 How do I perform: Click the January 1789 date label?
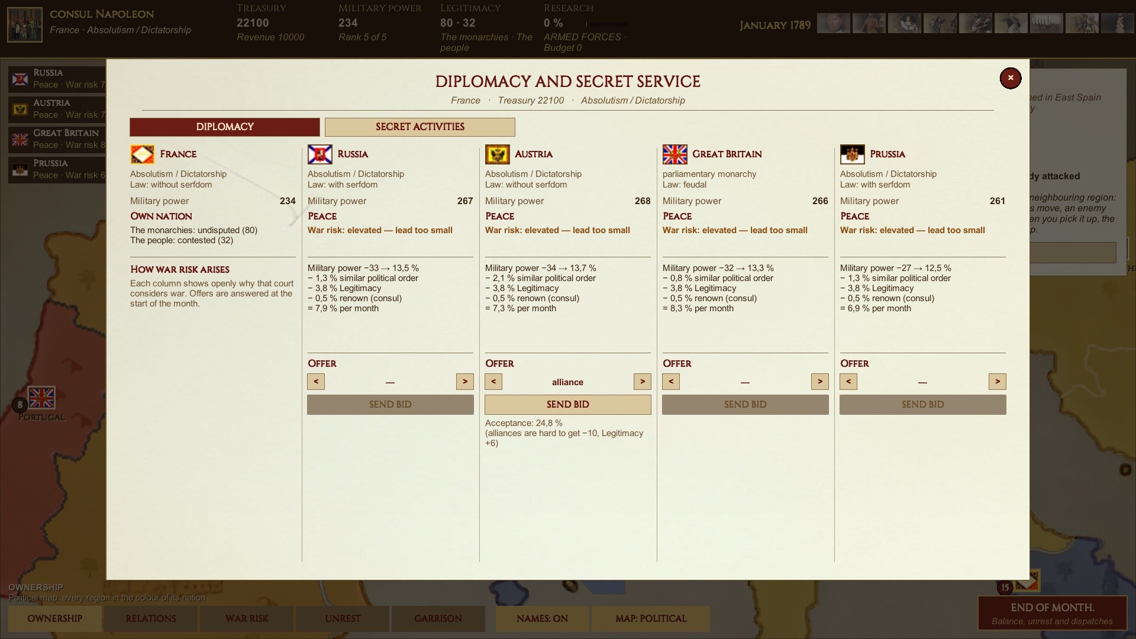point(775,25)
